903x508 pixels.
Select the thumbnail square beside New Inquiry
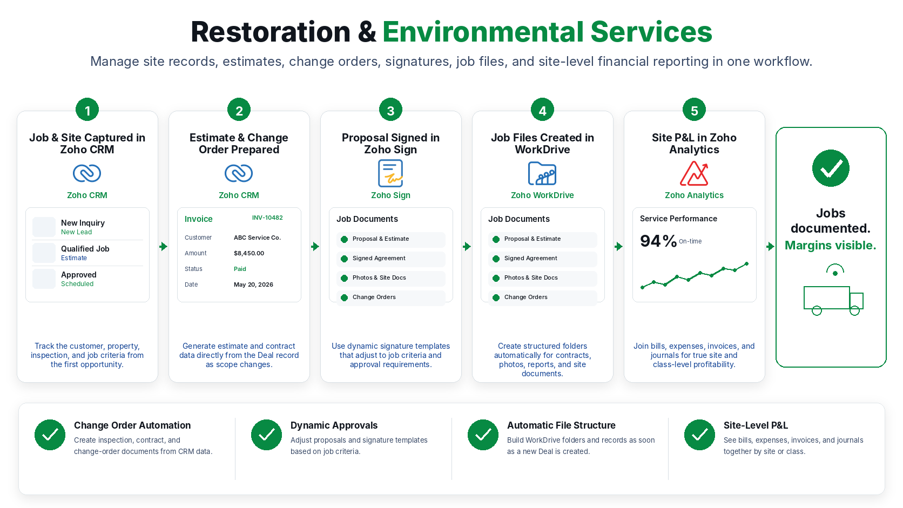(44, 227)
